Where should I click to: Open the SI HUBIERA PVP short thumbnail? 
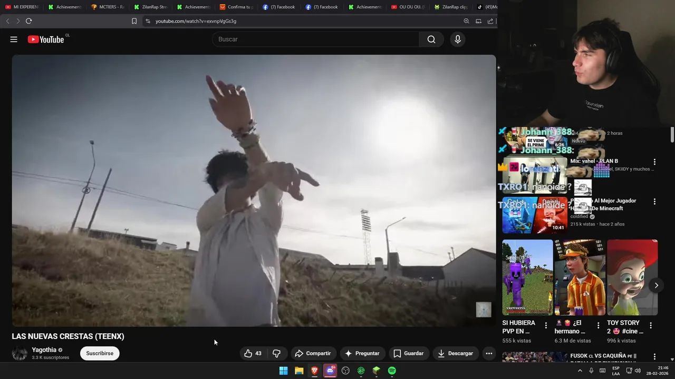pos(527,277)
